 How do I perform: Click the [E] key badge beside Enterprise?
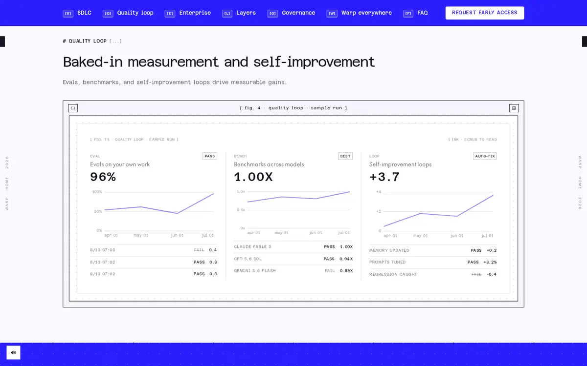tap(170, 13)
